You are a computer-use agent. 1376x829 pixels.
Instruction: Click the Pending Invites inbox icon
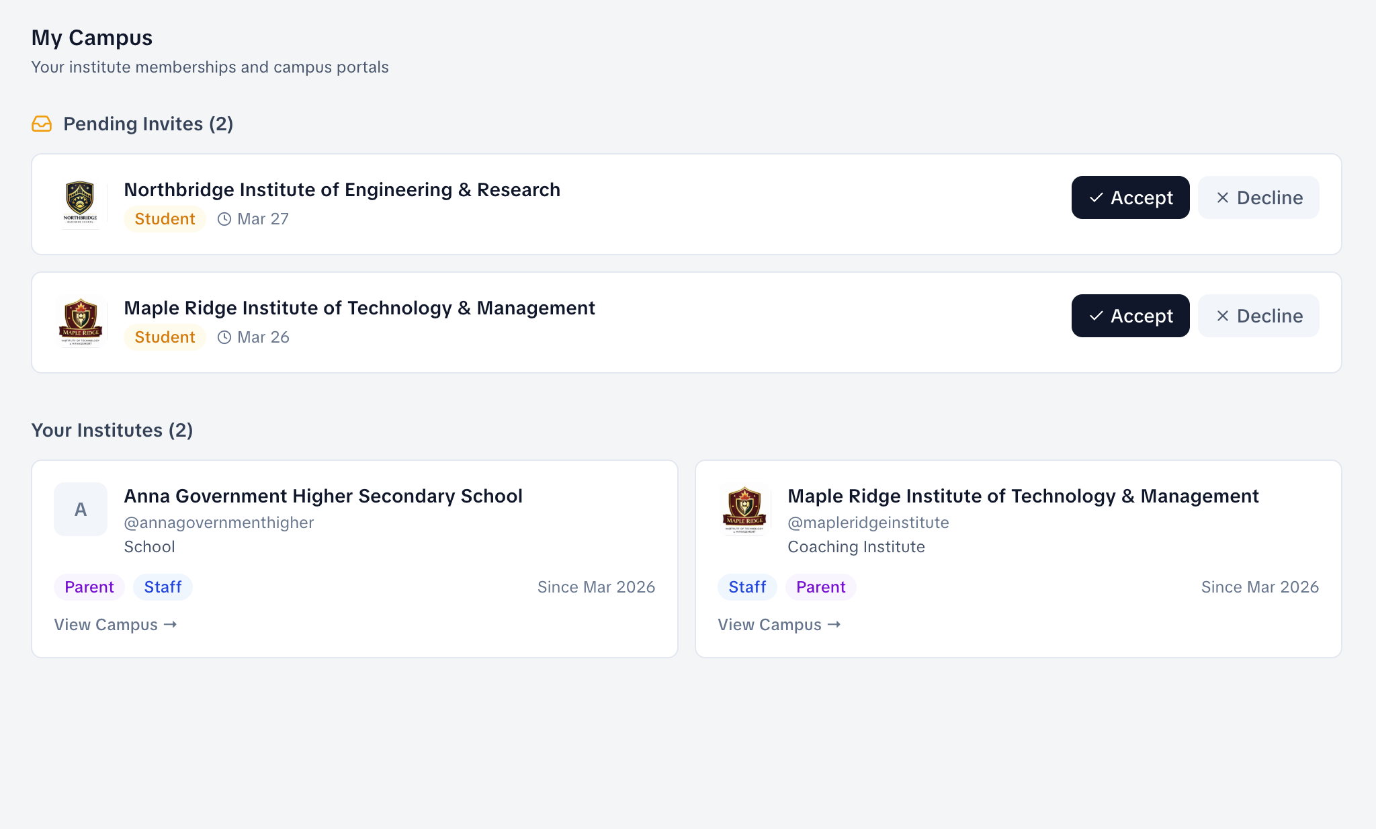coord(42,124)
